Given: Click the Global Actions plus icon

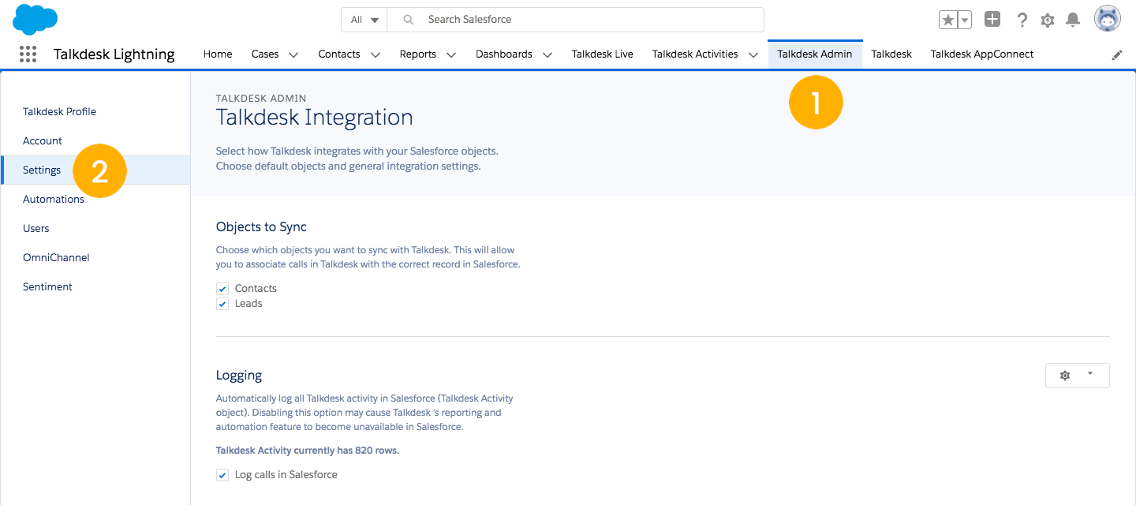Looking at the screenshot, I should coord(992,20).
